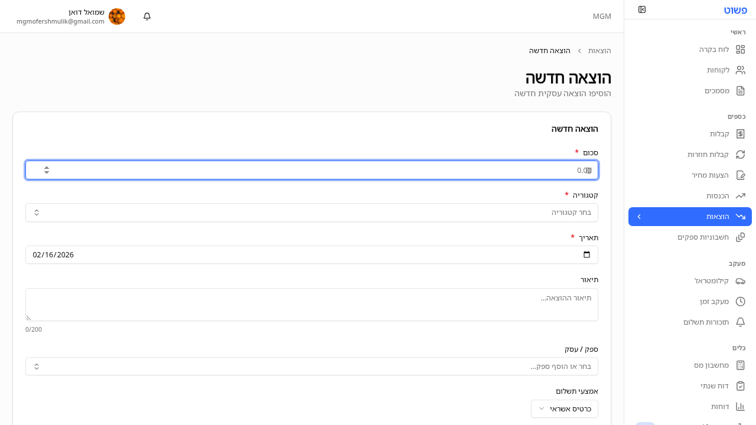Viewport: 756px width, 425px height.
Task: Open the מסמכים documents icon
Action: [741, 91]
